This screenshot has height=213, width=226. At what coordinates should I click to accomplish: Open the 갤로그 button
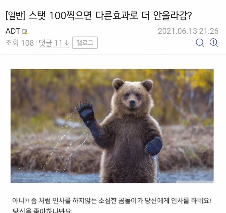[x=85, y=43]
